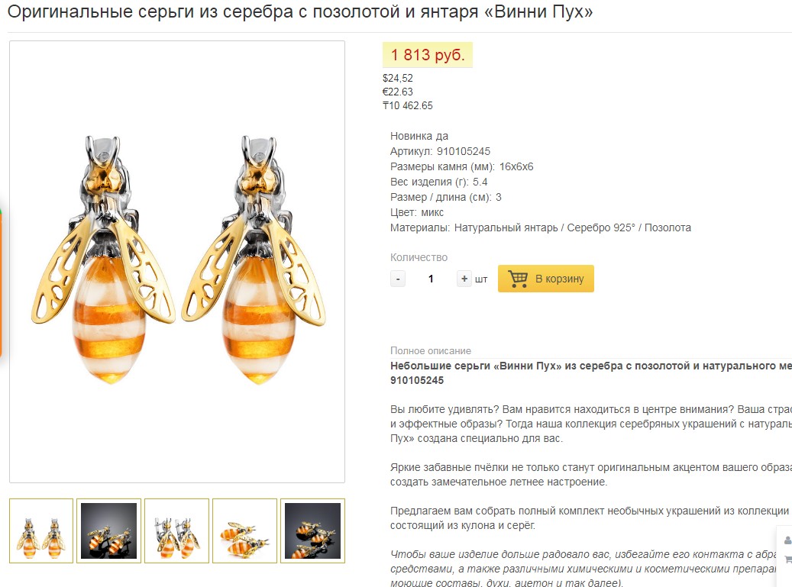Select the second thumbnail with dark background
The width and height of the screenshot is (792, 587).
108,531
